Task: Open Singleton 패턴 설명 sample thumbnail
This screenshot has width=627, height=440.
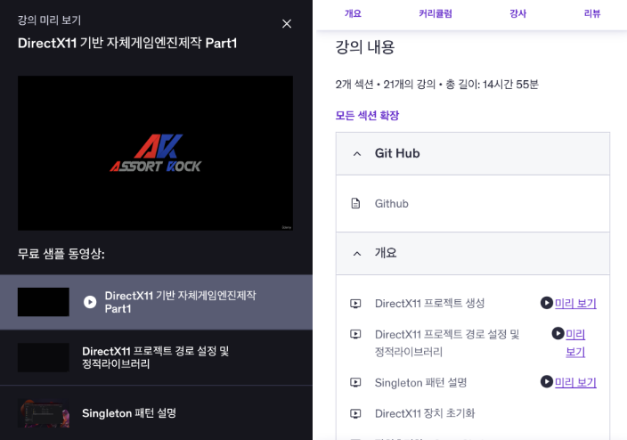Action: coord(43,413)
